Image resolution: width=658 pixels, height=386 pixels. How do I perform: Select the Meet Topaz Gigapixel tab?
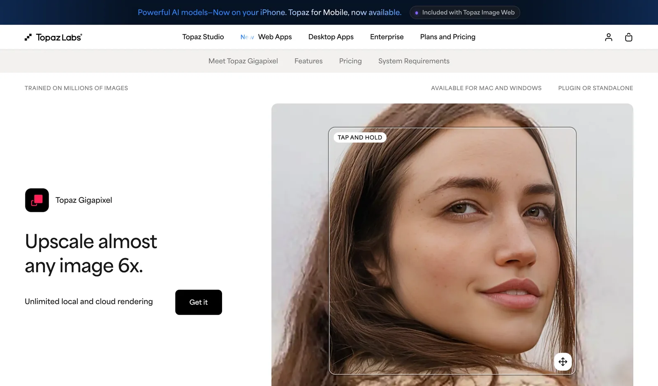pos(243,61)
